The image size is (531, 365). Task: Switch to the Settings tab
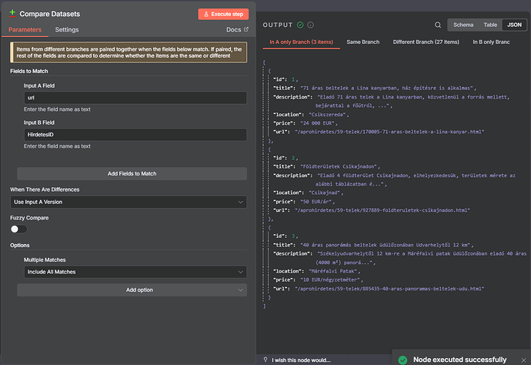pyautogui.click(x=67, y=30)
